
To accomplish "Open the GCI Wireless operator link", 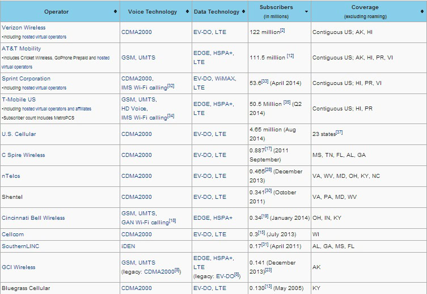I will (x=18, y=267).
